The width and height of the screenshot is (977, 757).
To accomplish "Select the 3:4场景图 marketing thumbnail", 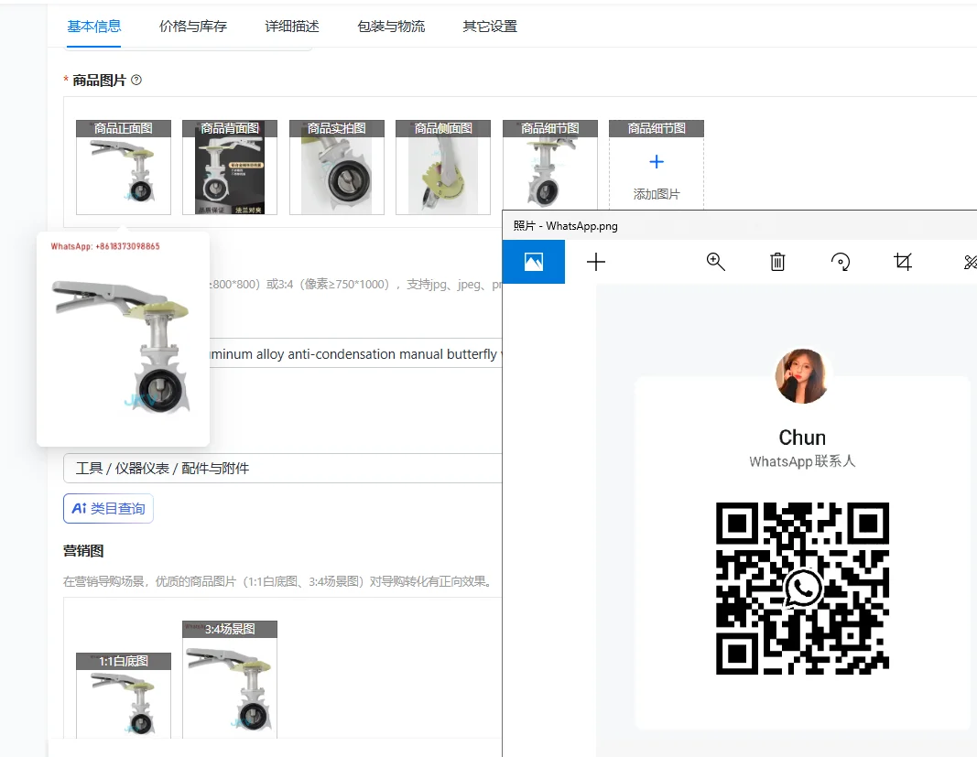I will (x=230, y=679).
